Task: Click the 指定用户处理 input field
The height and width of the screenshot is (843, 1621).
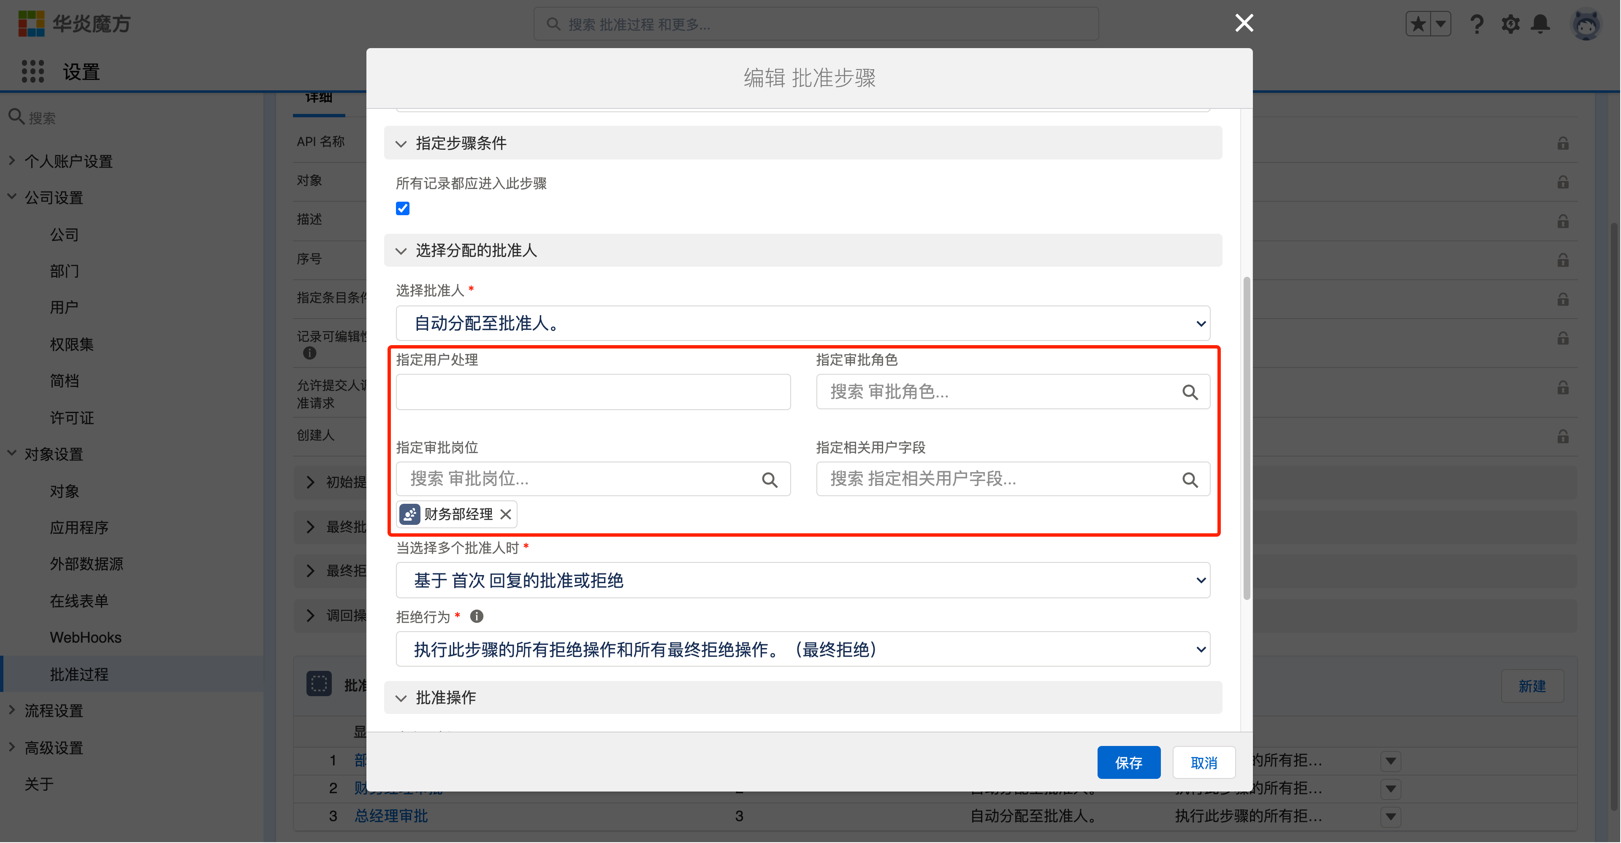Action: [594, 392]
